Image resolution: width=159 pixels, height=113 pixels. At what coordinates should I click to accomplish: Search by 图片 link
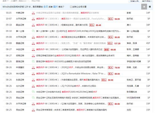(55, 7)
